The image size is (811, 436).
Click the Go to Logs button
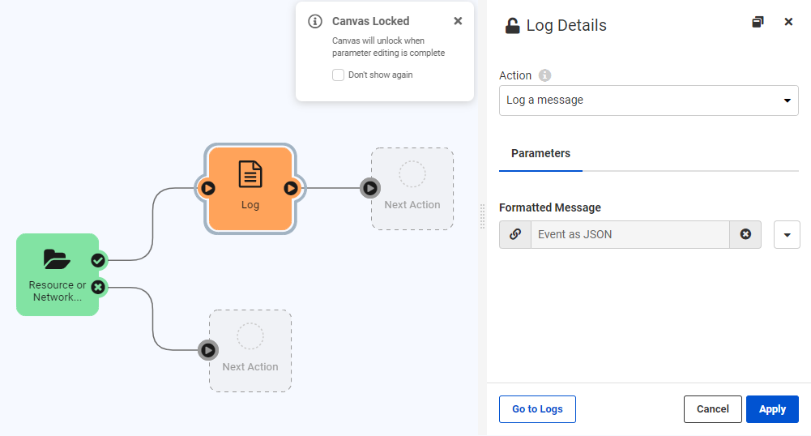(537, 409)
